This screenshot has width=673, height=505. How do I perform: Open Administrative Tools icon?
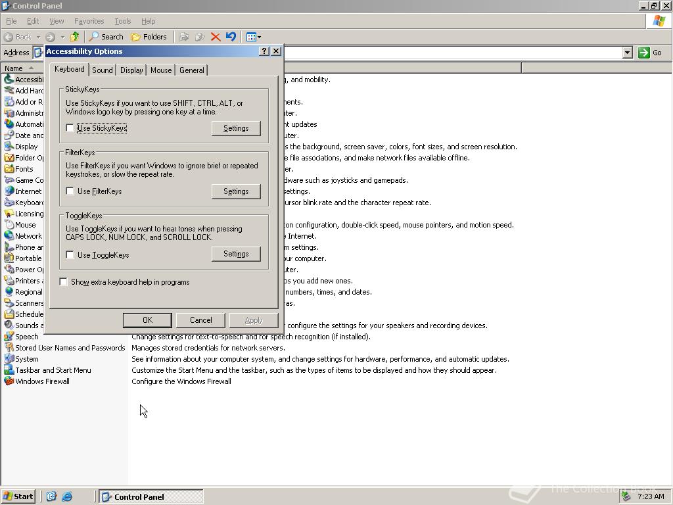point(9,113)
